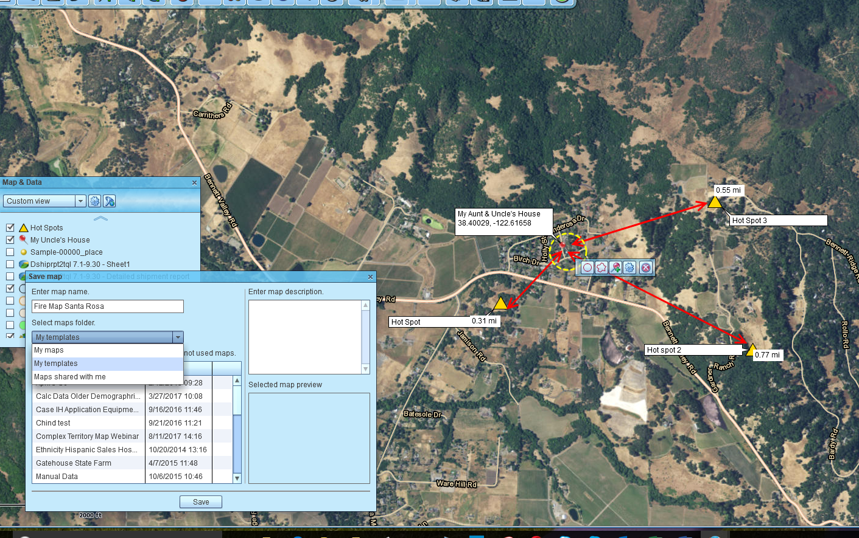Click description box scroll down arrow
The height and width of the screenshot is (538, 859).
pos(366,369)
